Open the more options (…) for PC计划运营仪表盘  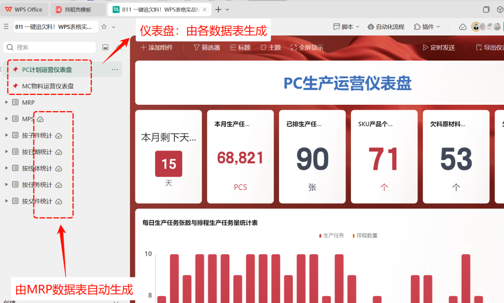point(115,69)
